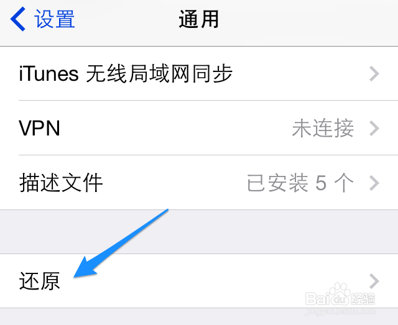
Task: Tap the 已安装 5 个 value text
Action: pos(300,183)
